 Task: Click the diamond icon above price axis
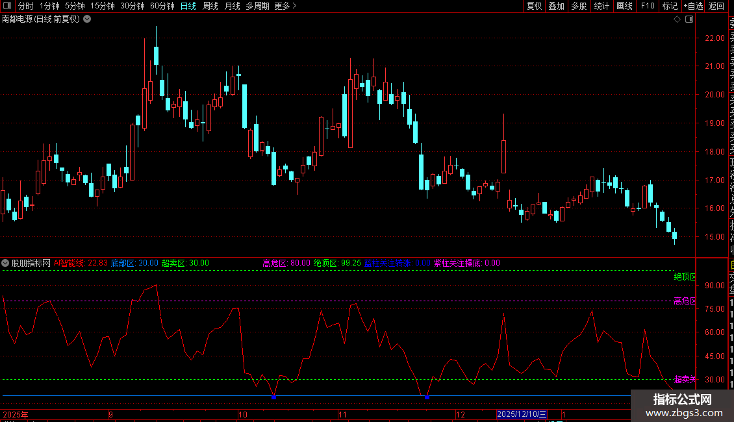click(x=677, y=19)
